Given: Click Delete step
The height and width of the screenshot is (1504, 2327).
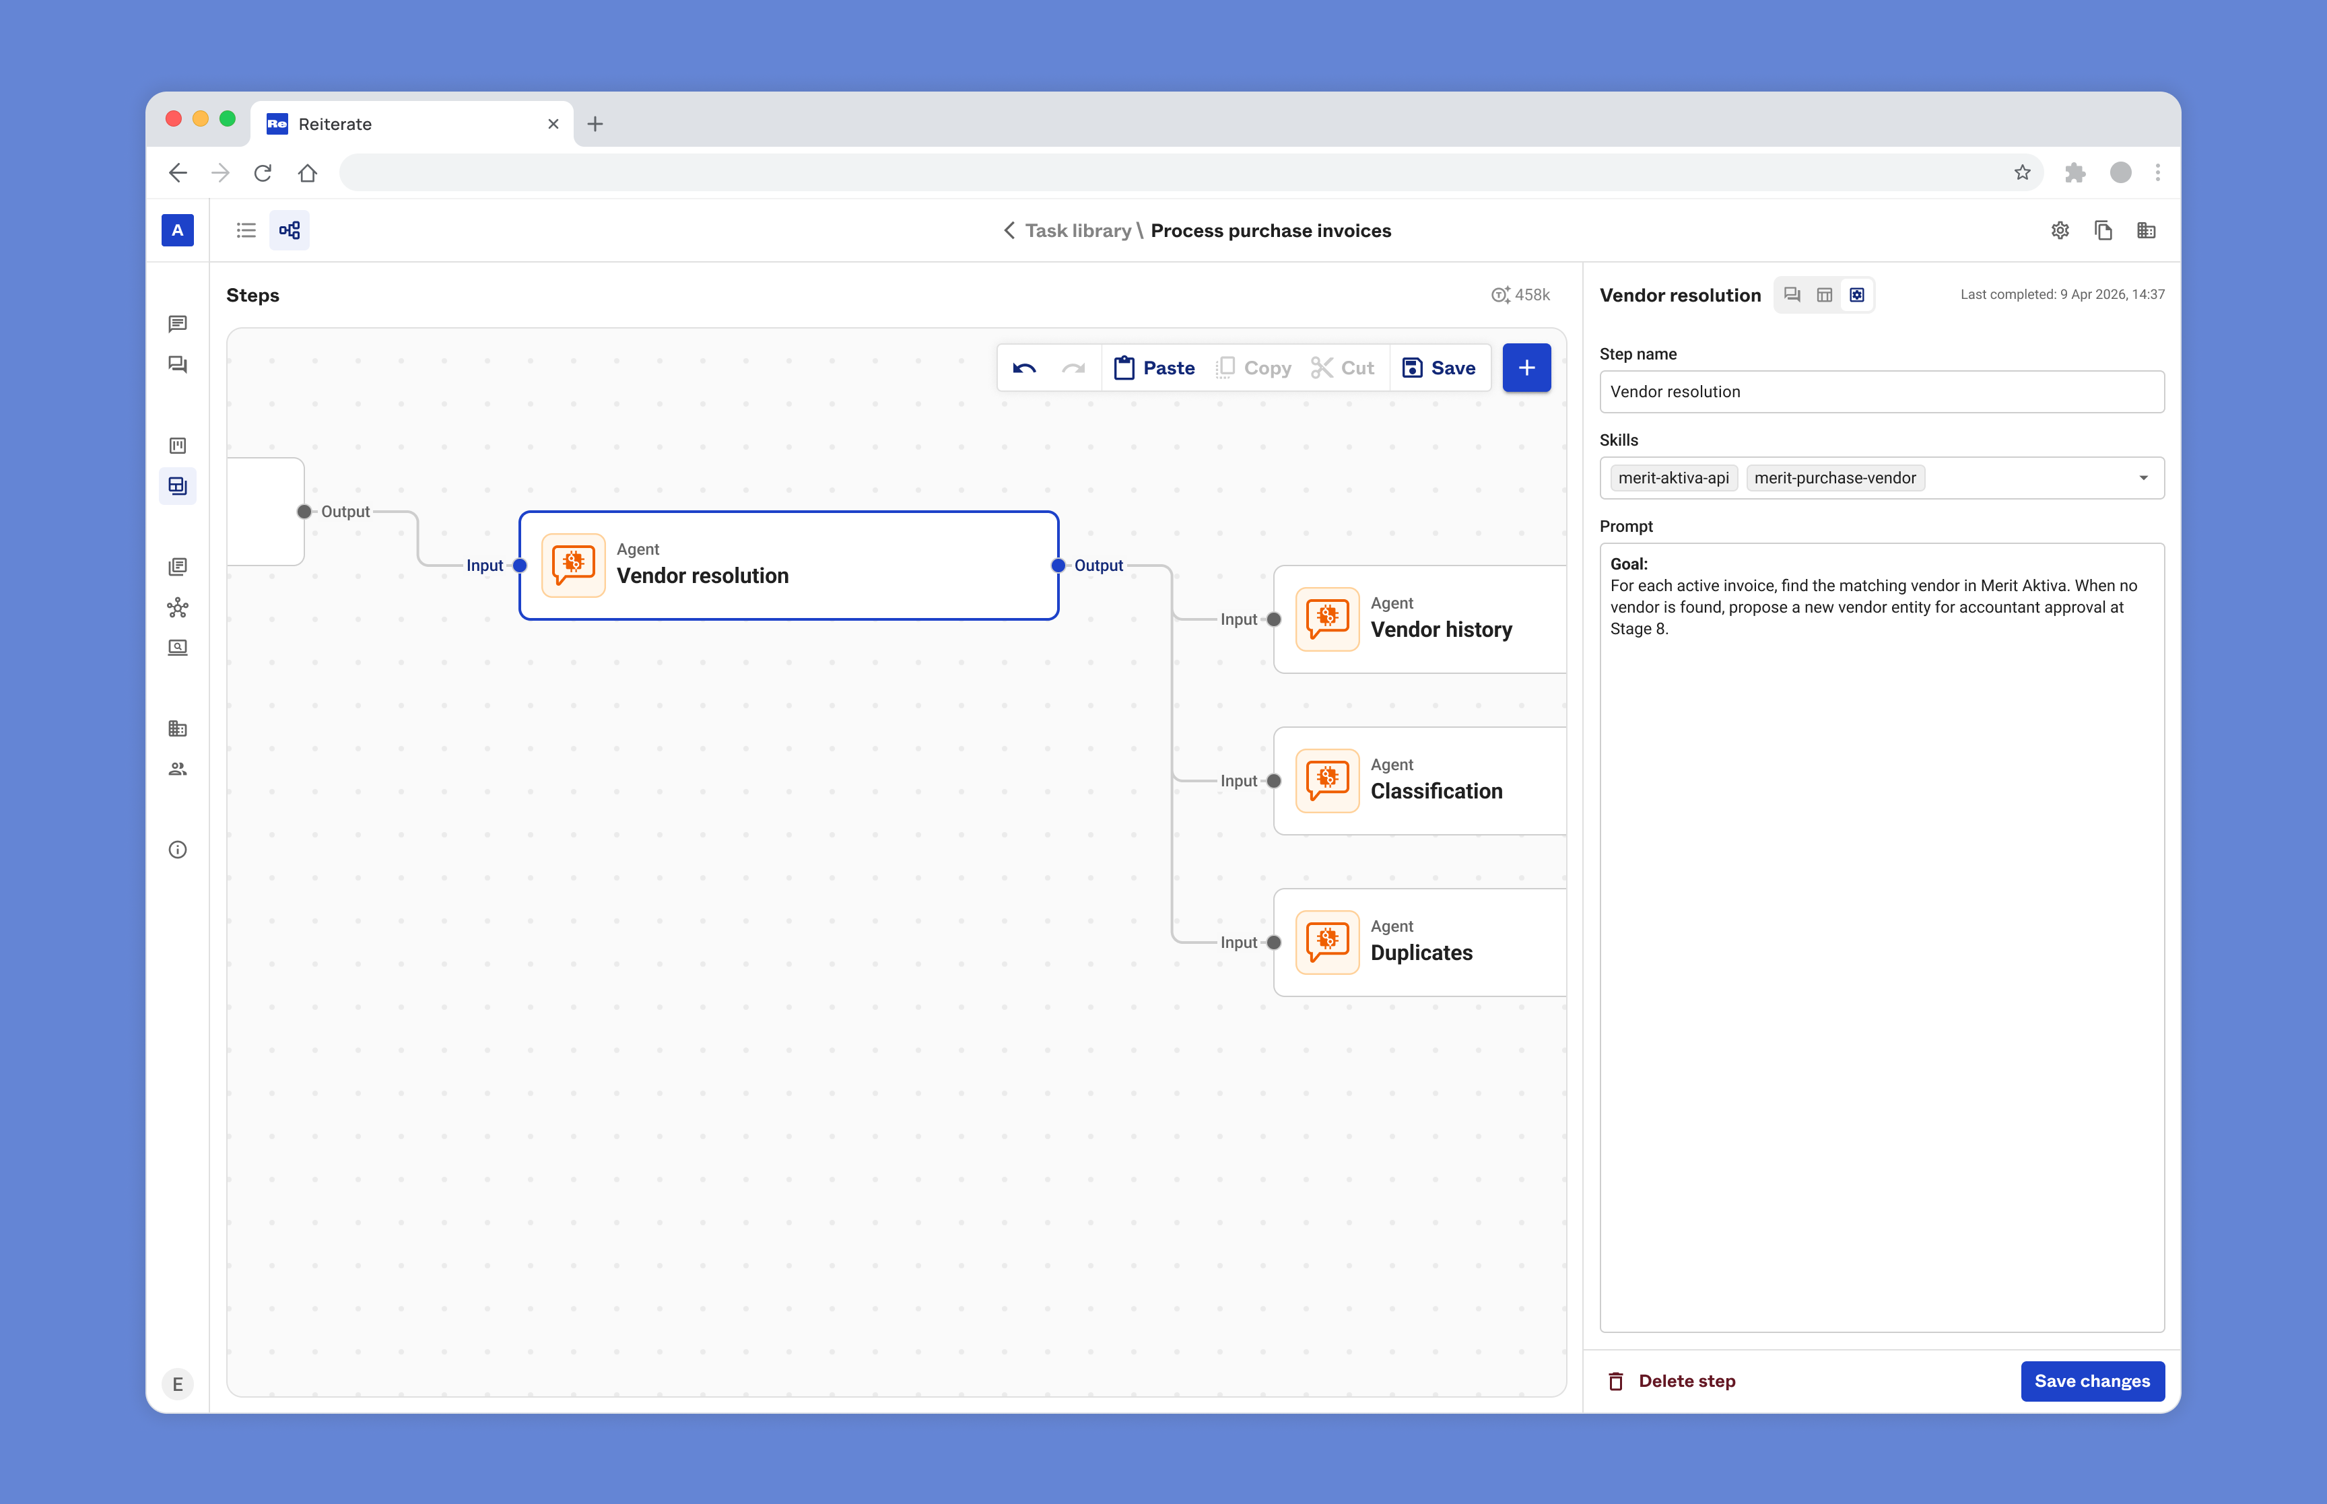Looking at the screenshot, I should 1671,1381.
